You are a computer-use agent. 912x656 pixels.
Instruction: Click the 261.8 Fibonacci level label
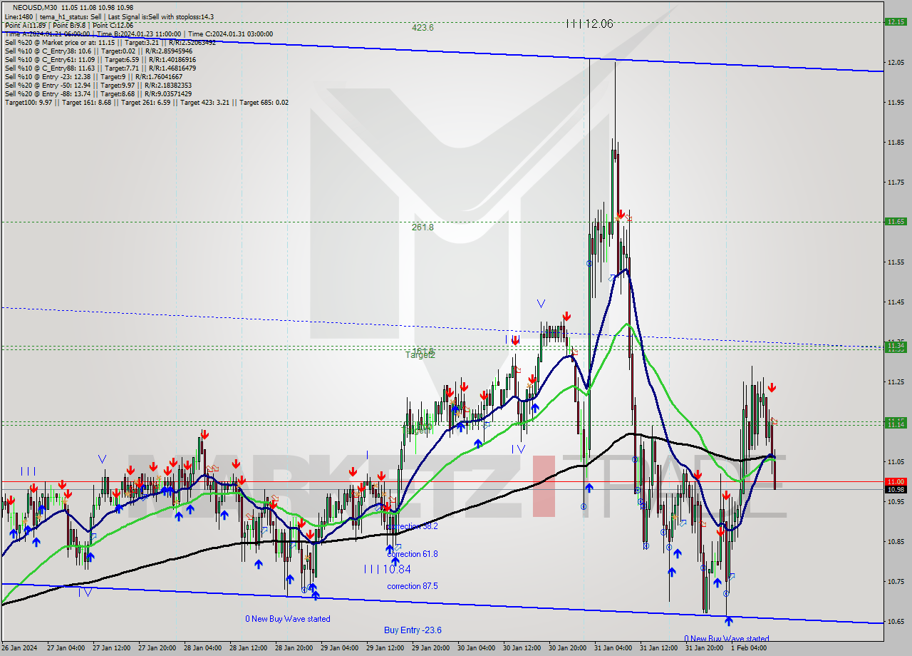pos(423,227)
